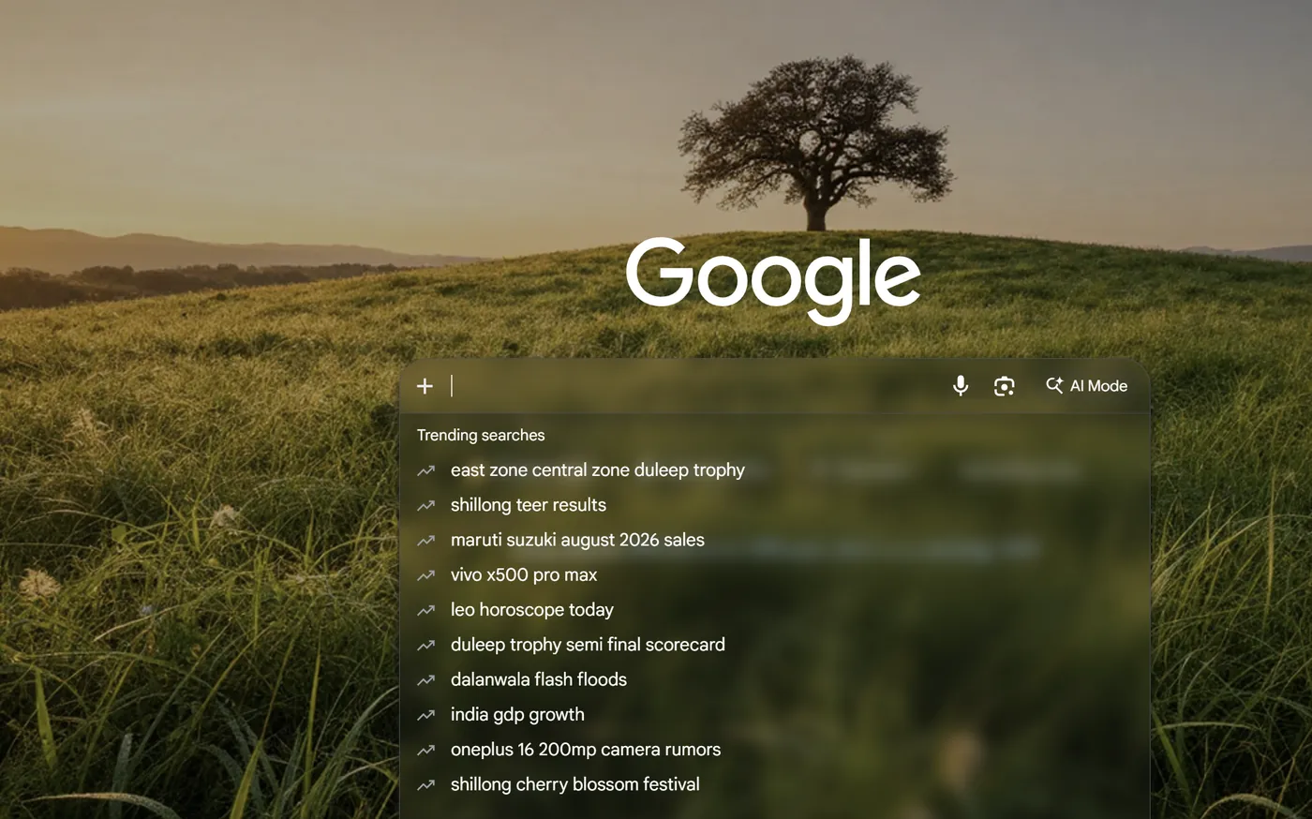Image resolution: width=1312 pixels, height=819 pixels.
Task: Click trending arrow beside 'oneplus 16 200mp camera rumors'
Action: click(x=425, y=750)
